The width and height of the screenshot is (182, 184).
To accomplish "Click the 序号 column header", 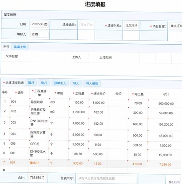I will pos(5,92).
